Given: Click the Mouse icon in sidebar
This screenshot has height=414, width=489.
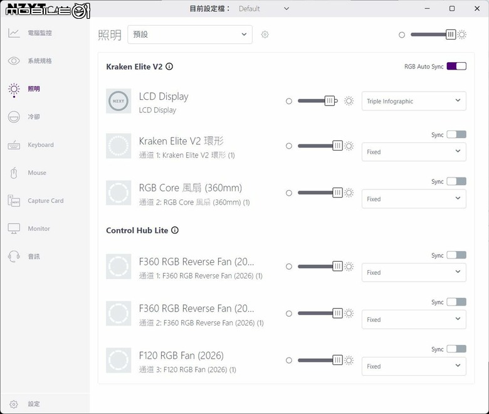Looking at the screenshot, I should pyautogui.click(x=14, y=173).
